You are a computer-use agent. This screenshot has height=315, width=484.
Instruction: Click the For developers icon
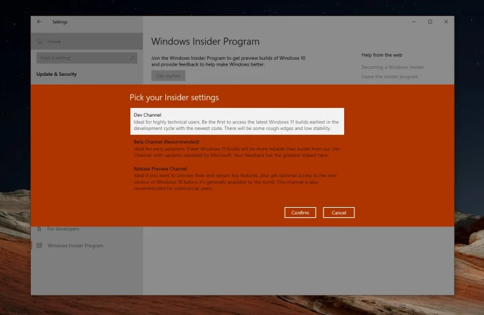pos(39,229)
